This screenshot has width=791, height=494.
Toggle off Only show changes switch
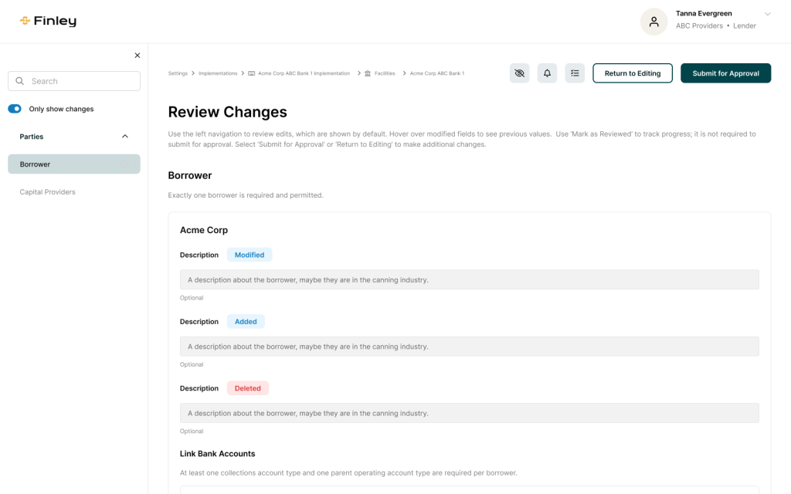[15, 109]
